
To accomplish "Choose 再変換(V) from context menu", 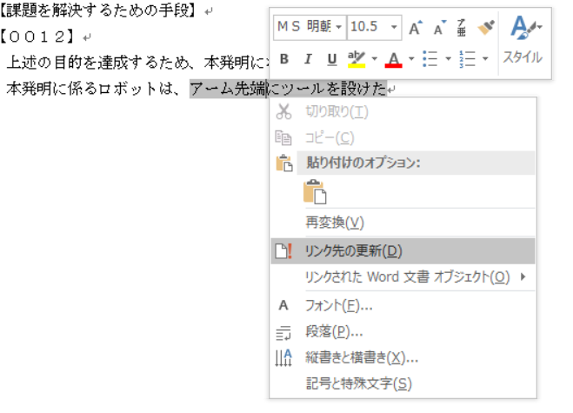I will point(403,223).
